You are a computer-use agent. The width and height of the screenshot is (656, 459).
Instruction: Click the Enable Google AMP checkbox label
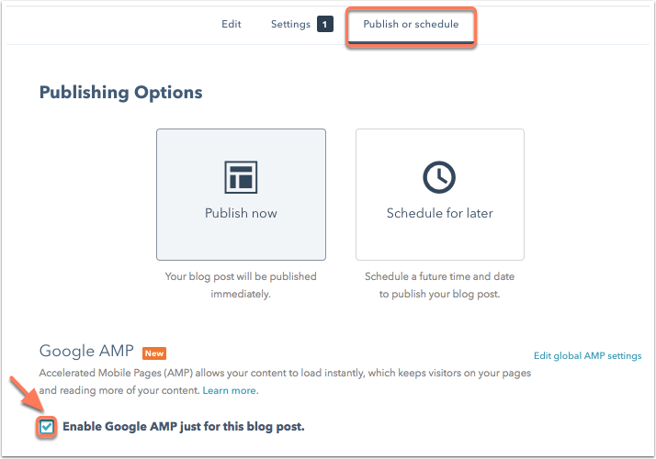pos(184,427)
